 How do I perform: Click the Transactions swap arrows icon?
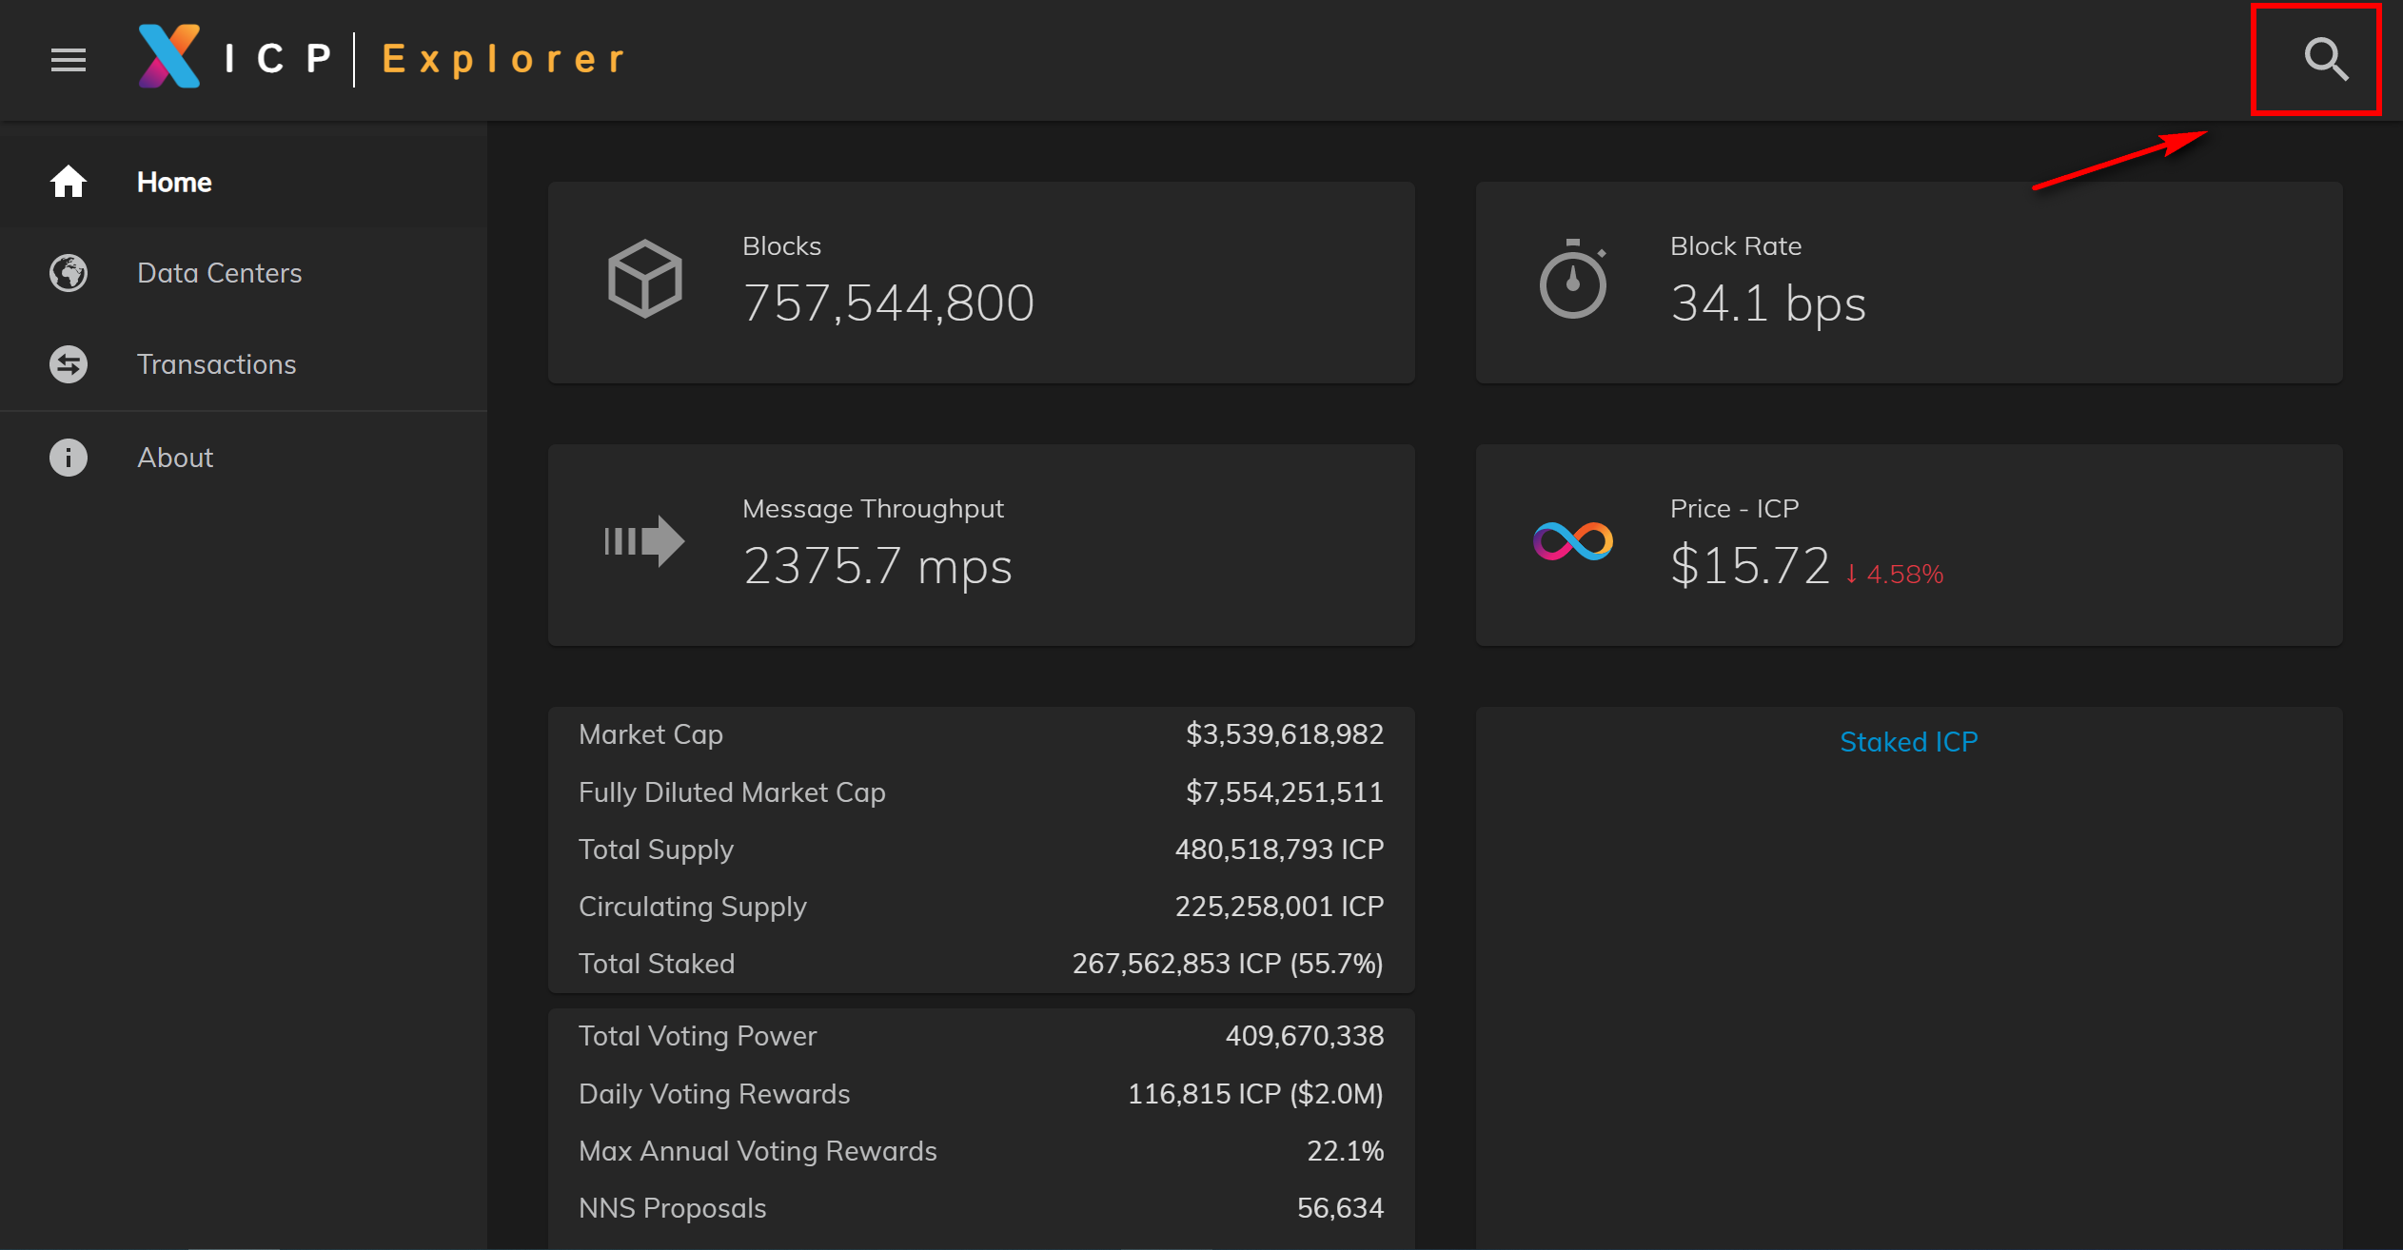tap(69, 364)
